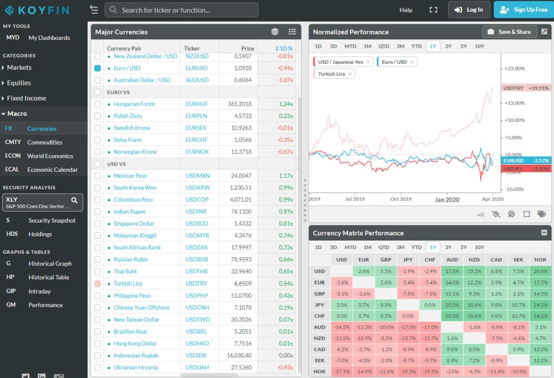Screen dimensions: 554x378
Task: Click the reset/refresh circular arrow icon
Action: point(511,214)
